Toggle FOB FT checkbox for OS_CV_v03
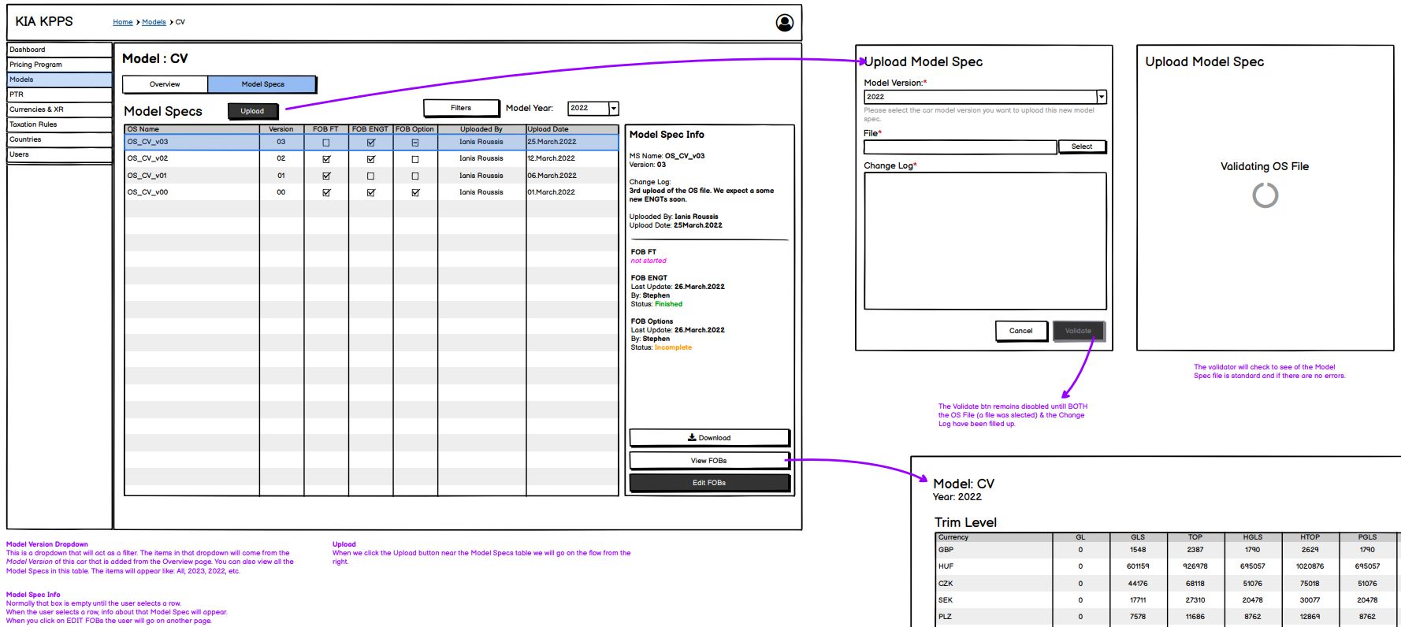 click(x=326, y=143)
